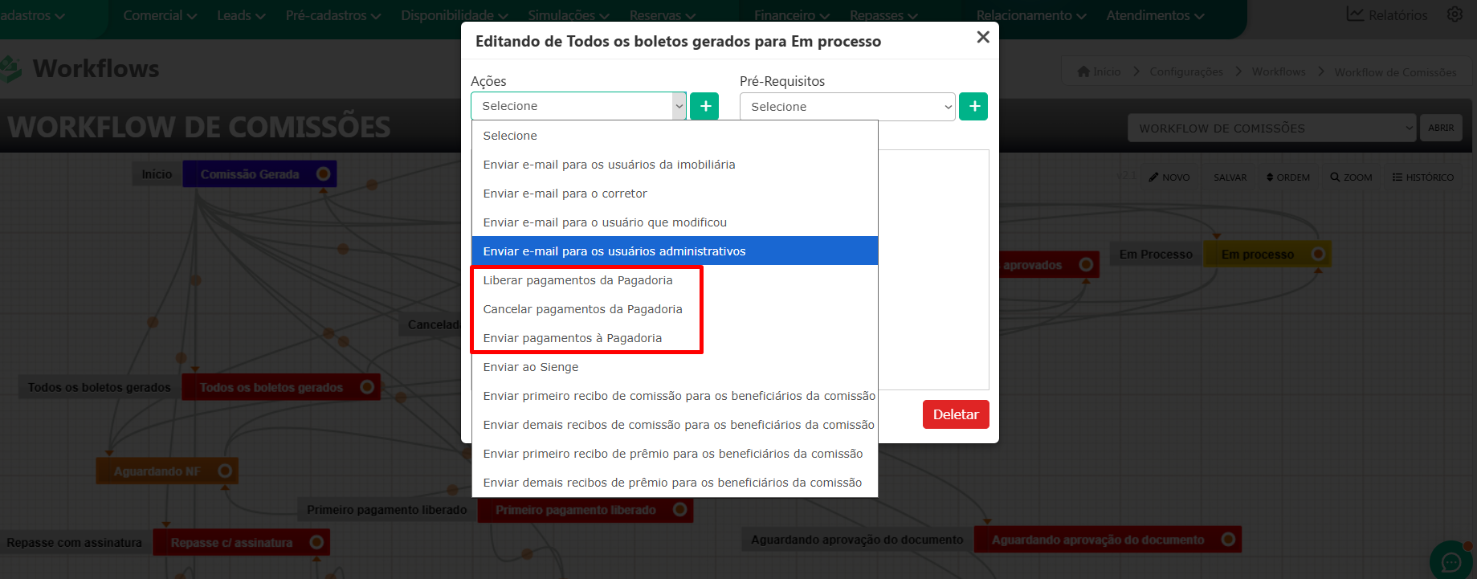Screen dimensions: 1477x579
Task: Expand the Atendimentos menu
Action: click(1155, 15)
